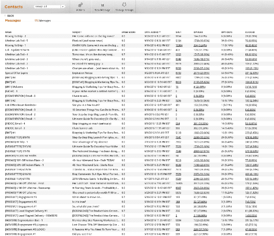This screenshot has width=274, height=236.
Task: Open opened count link for Moving To Drip - 1
Action: tap(200, 45)
